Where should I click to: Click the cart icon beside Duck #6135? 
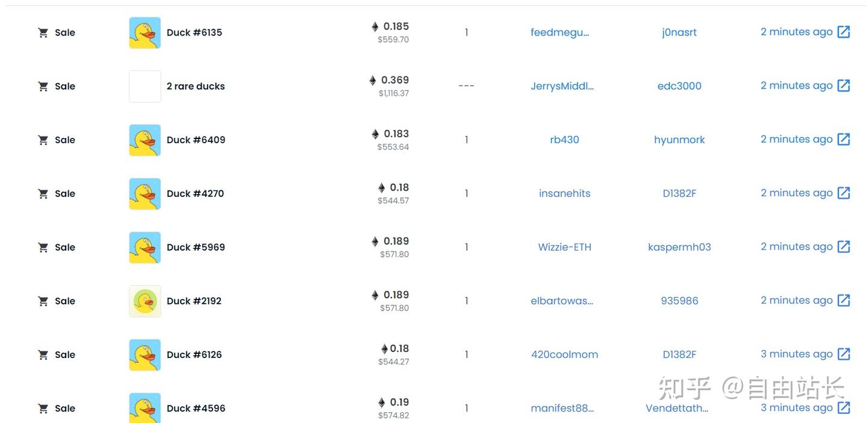click(x=43, y=33)
